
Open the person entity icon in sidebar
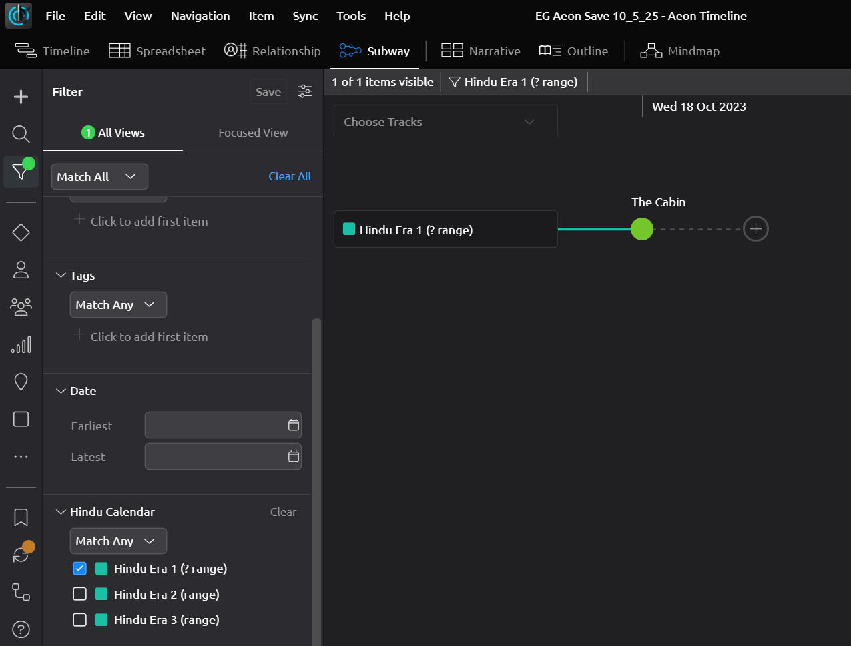[x=21, y=270]
